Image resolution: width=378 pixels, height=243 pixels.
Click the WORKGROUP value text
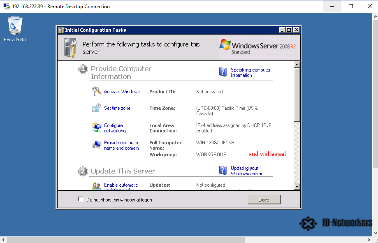(x=211, y=155)
